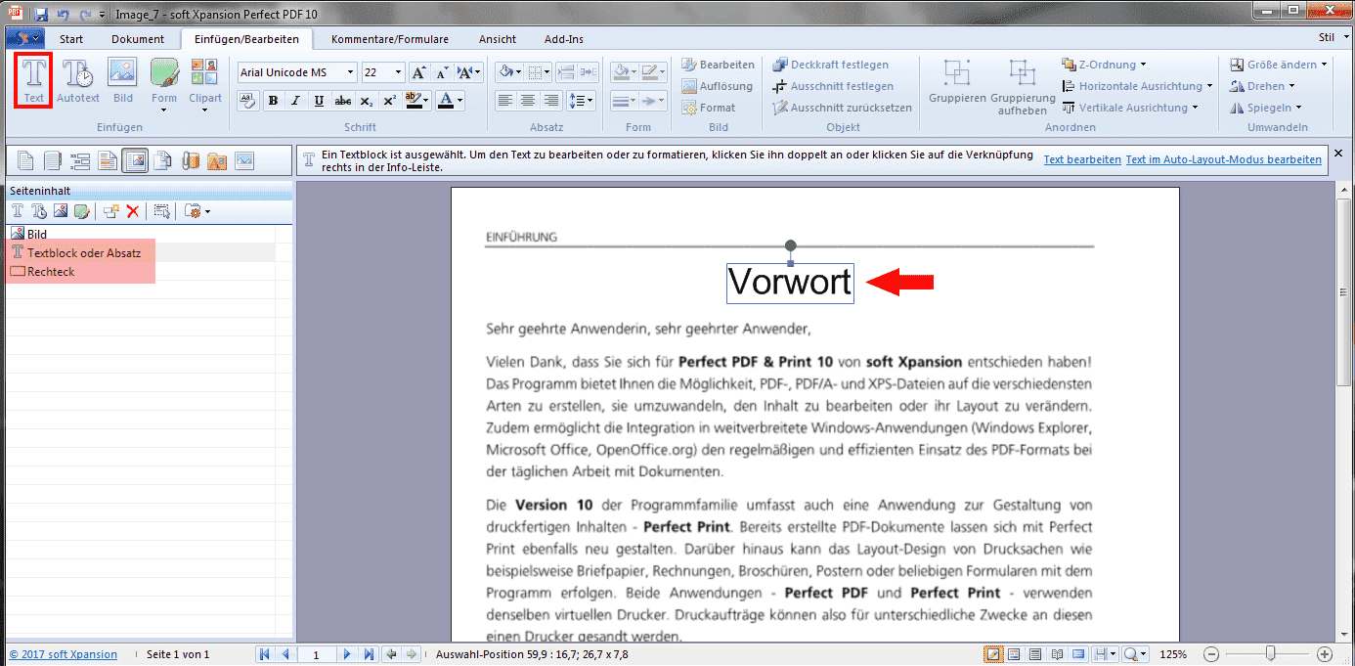
Task: Open the Kommentare/Formulare tab
Action: (389, 39)
